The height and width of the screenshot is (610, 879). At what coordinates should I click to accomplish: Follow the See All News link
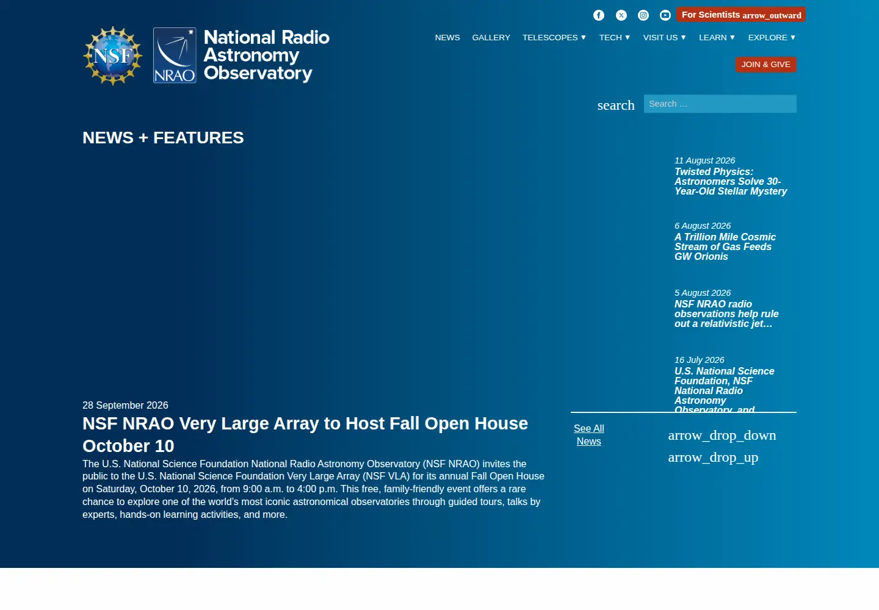click(589, 435)
